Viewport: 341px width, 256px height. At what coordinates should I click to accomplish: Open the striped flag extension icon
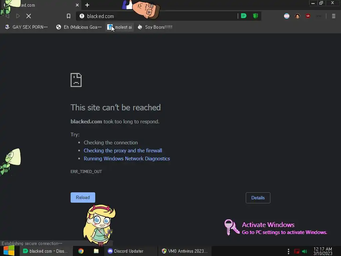click(287, 16)
